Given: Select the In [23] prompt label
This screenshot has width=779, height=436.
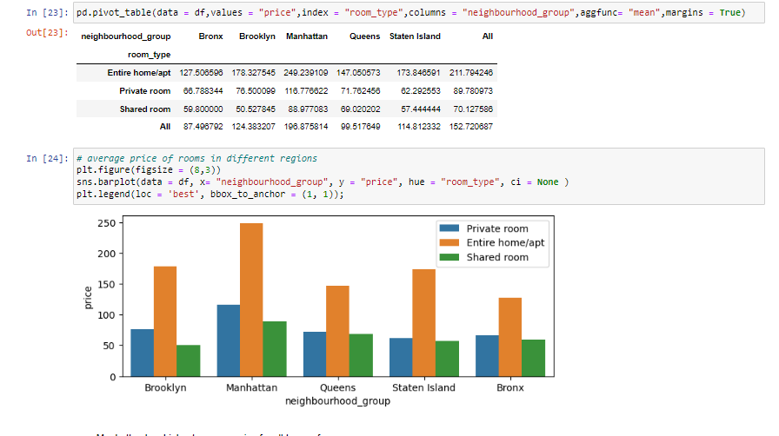Looking at the screenshot, I should click(x=47, y=13).
